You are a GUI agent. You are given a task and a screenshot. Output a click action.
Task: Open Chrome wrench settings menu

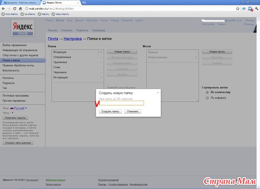(257, 9)
